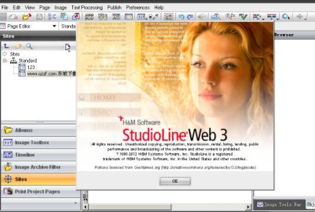Image resolution: width=315 pixels, height=212 pixels.
Task: Click the Undo arrow icon in toolbar
Action: (181, 16)
